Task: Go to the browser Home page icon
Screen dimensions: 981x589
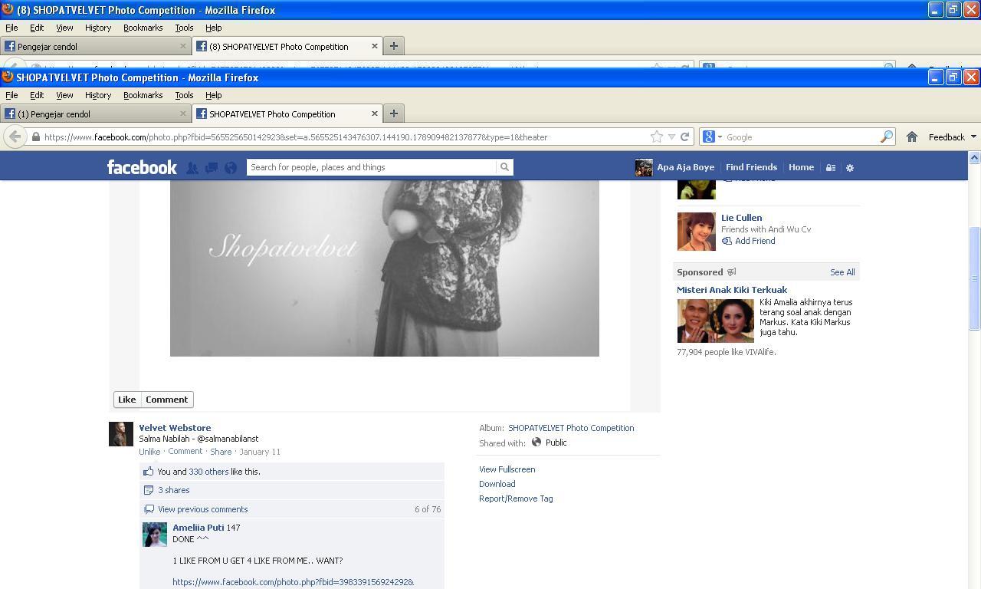Action: (x=911, y=137)
